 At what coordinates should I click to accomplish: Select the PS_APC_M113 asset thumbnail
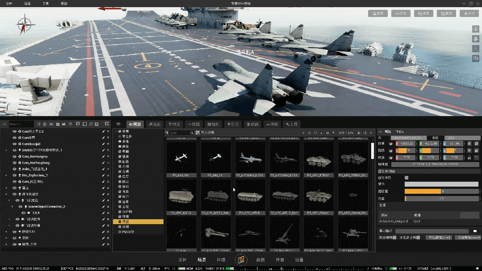pos(182,196)
